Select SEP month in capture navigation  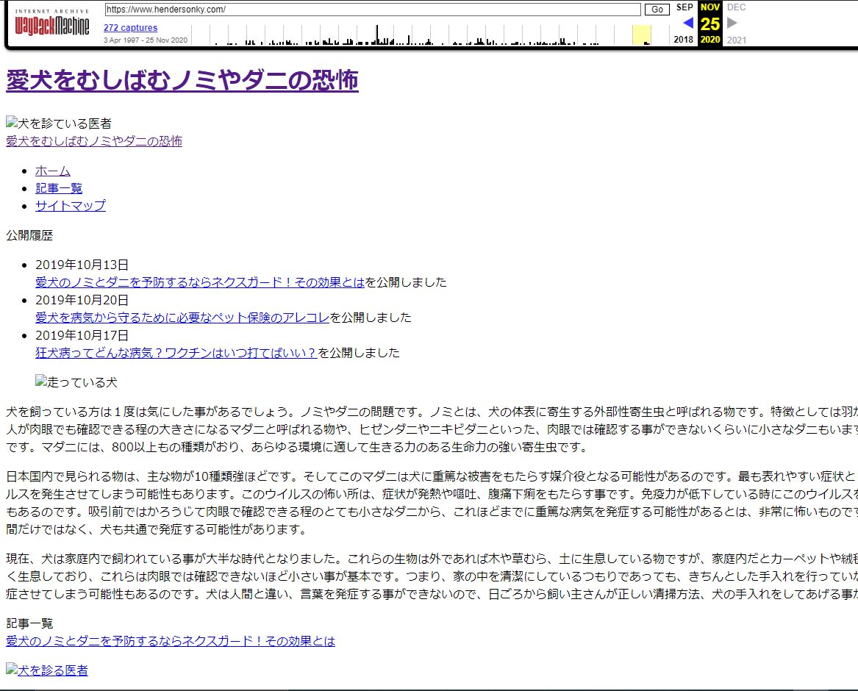tap(684, 7)
